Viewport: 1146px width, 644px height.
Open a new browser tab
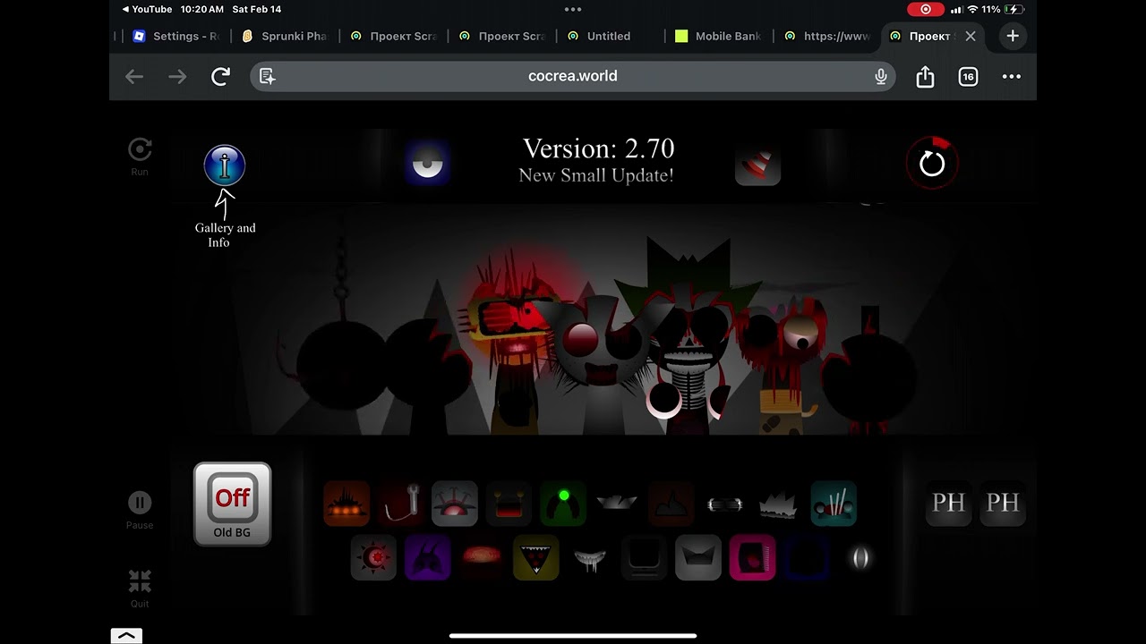[1013, 36]
